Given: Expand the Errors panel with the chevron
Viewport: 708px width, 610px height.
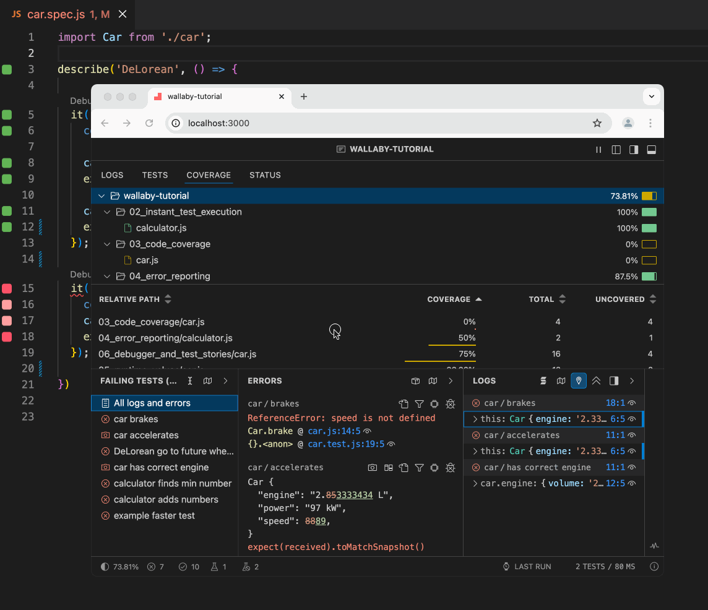Looking at the screenshot, I should click(x=451, y=380).
